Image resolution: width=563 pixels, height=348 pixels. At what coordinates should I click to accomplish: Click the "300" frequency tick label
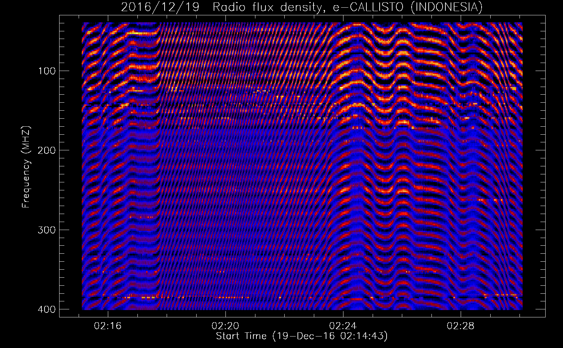click(47, 230)
